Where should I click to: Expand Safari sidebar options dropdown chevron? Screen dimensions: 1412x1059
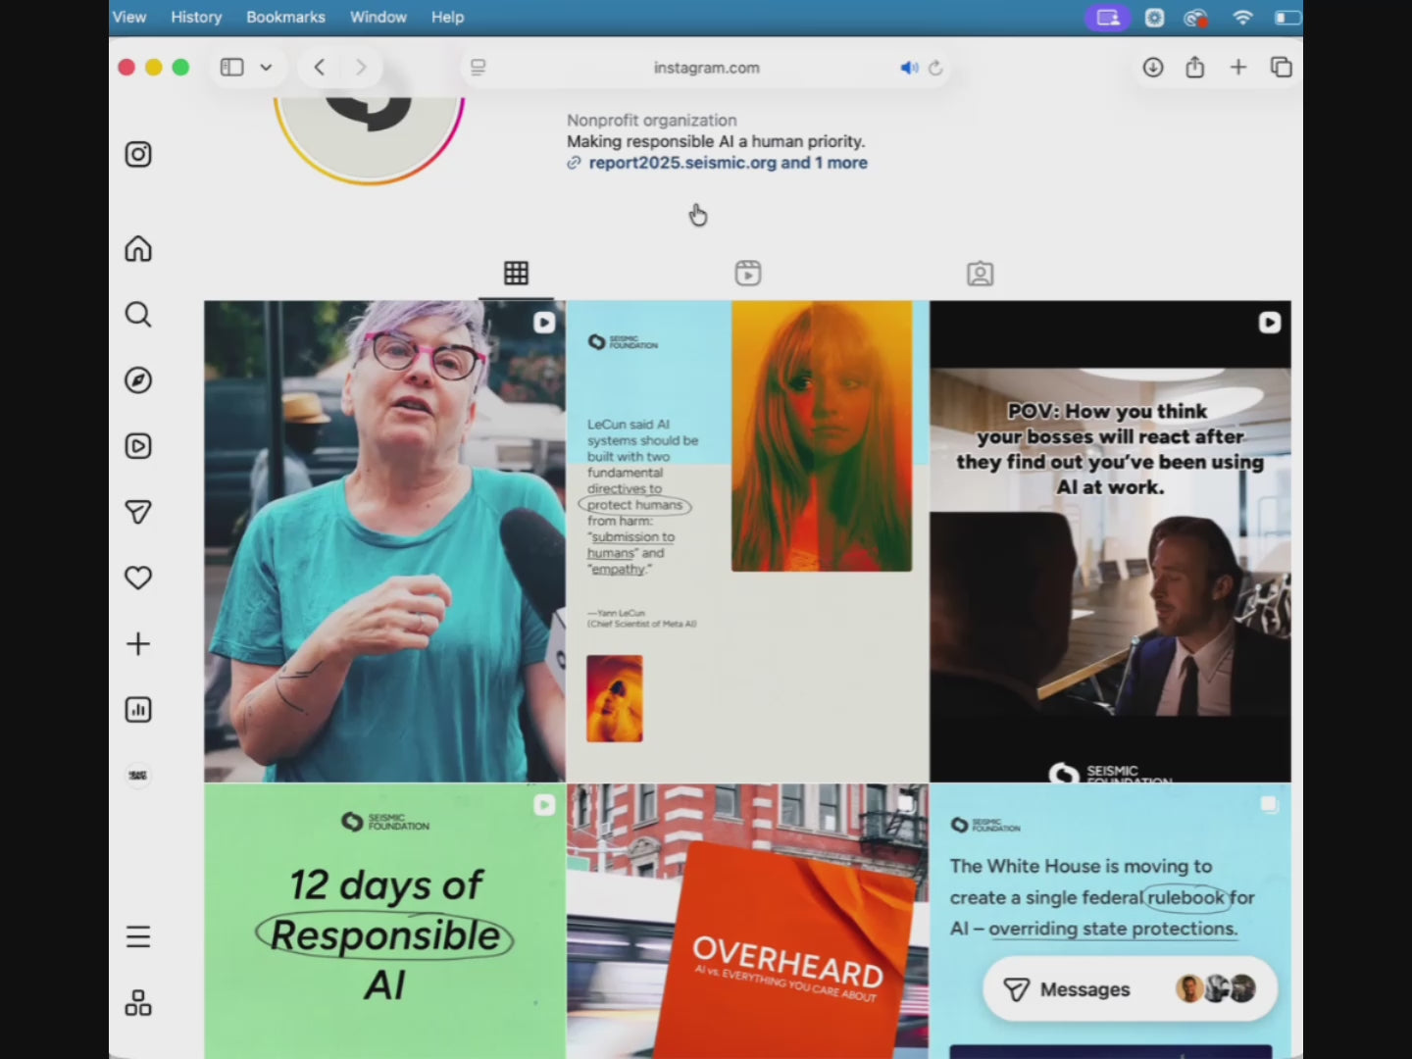click(x=266, y=68)
